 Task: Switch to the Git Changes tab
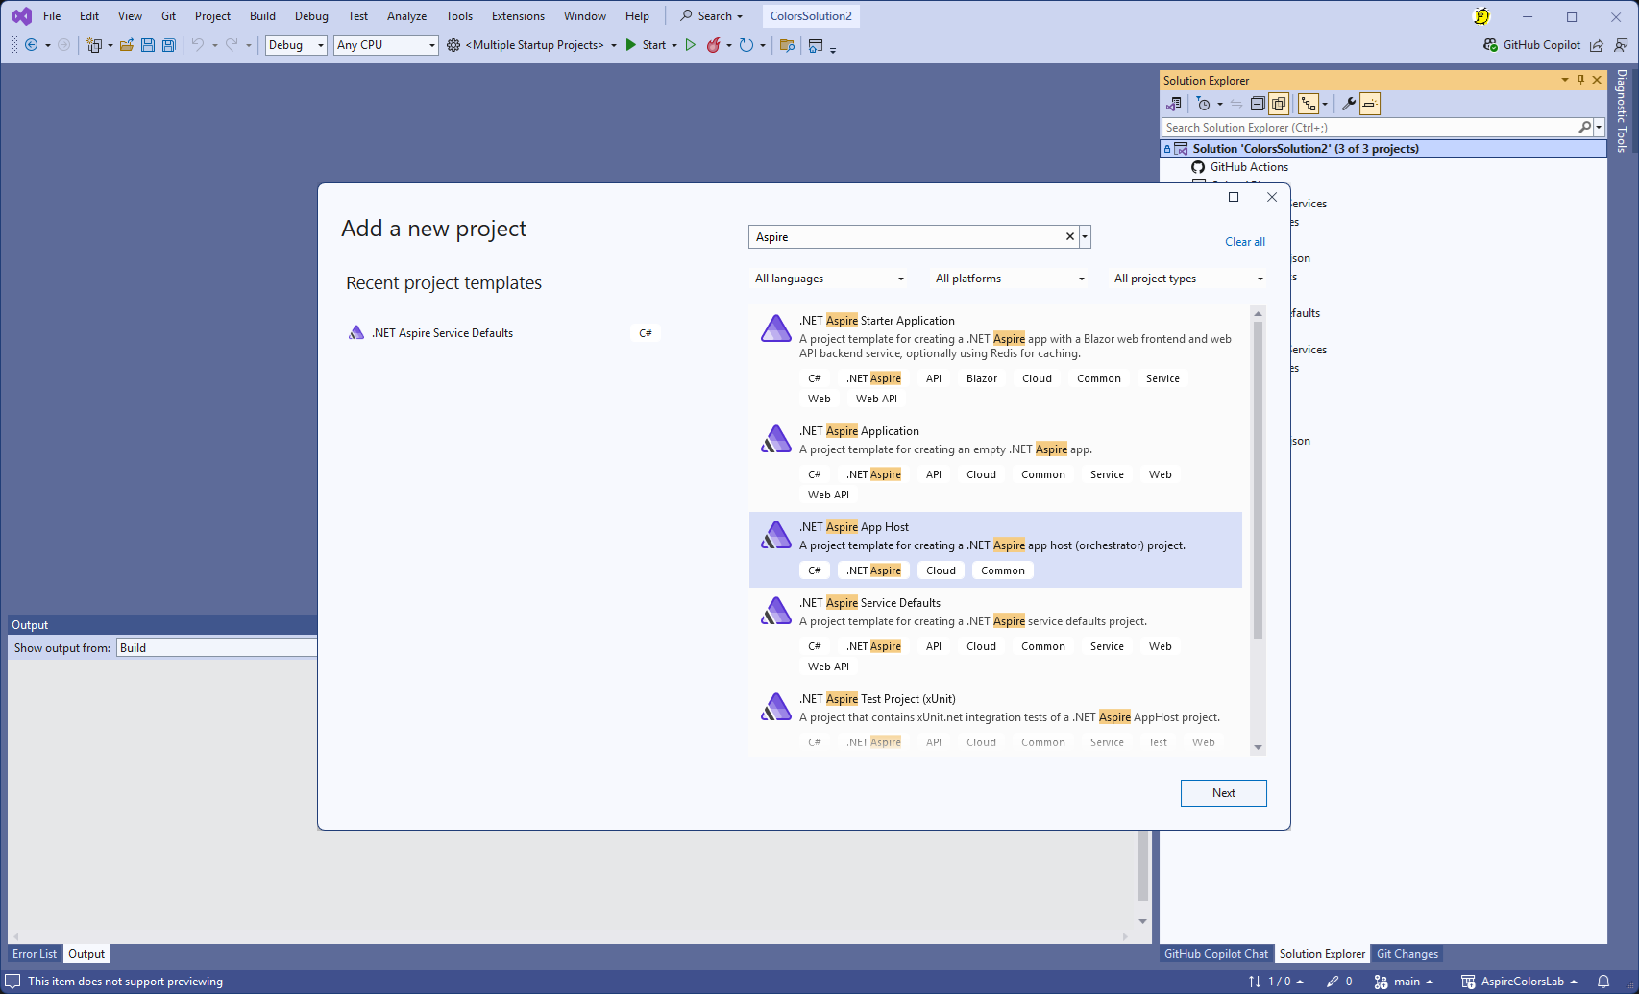coord(1407,954)
